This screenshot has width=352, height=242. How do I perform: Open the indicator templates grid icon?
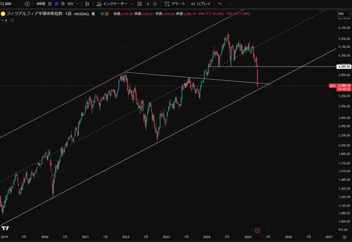140,4
